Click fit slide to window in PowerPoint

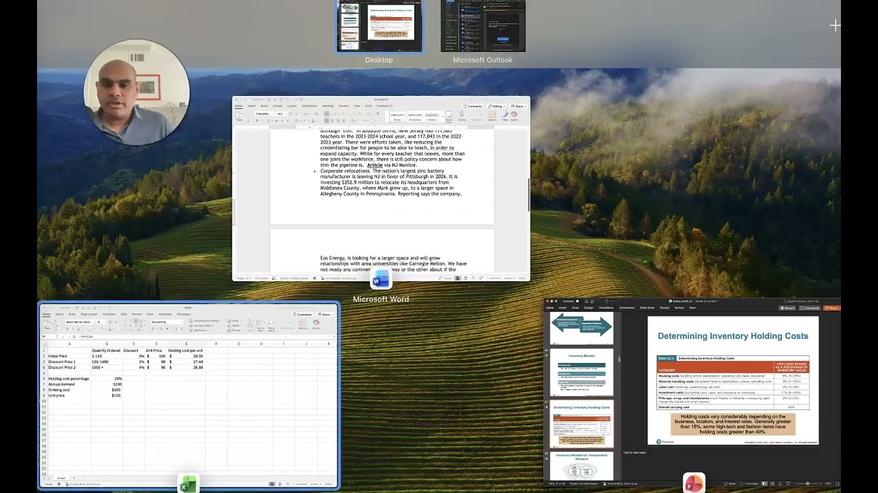pyautogui.click(x=838, y=483)
